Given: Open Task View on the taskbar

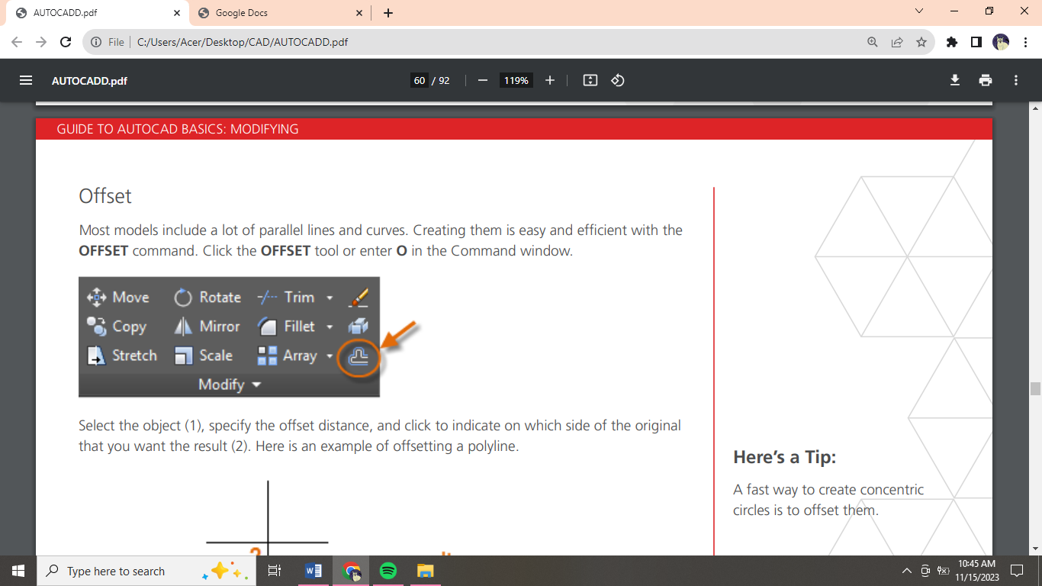Looking at the screenshot, I should tap(275, 571).
